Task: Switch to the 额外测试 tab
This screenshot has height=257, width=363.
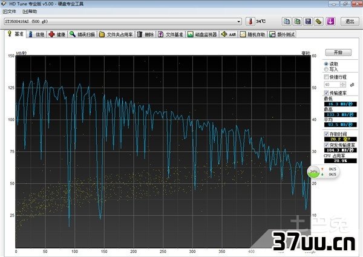Action: click(282, 34)
